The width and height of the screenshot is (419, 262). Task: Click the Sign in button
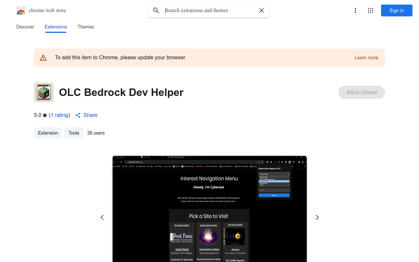pyautogui.click(x=397, y=10)
